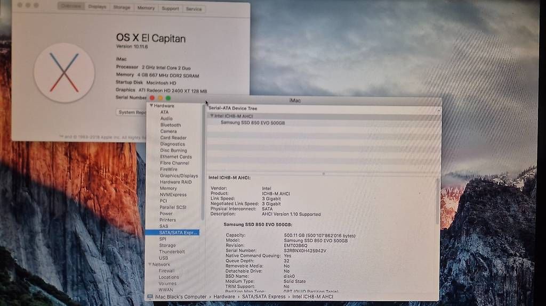Select Memory in the hardware sidebar
The image size is (546, 306).
pos(168,188)
